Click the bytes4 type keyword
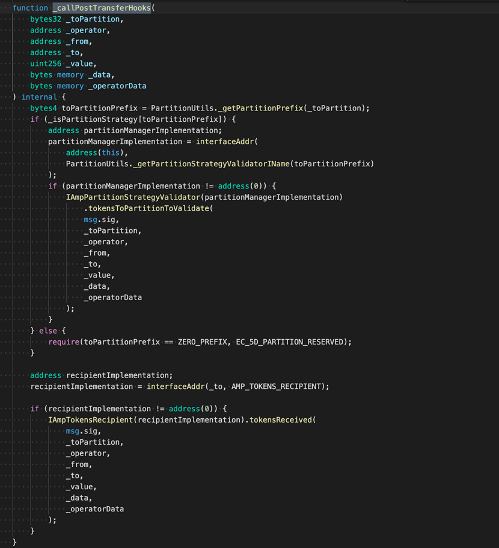The width and height of the screenshot is (499, 548). [43, 108]
